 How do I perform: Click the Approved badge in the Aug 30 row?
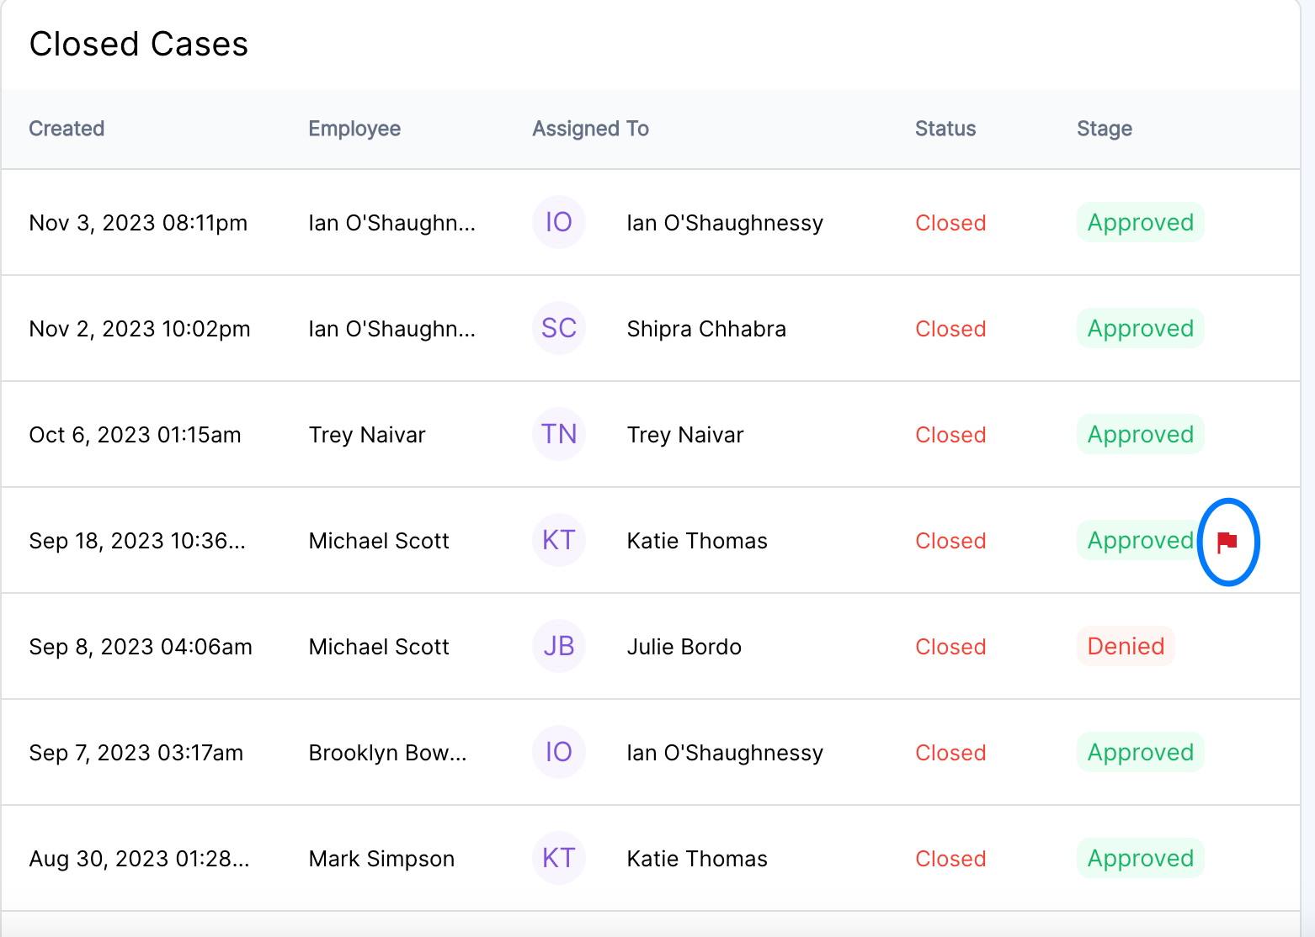pos(1141,858)
